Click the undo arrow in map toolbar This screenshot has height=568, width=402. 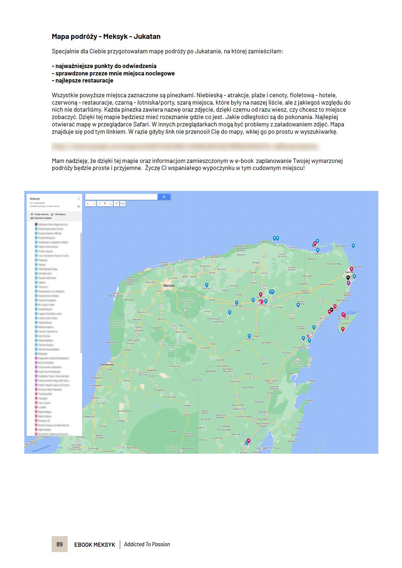tap(88, 204)
